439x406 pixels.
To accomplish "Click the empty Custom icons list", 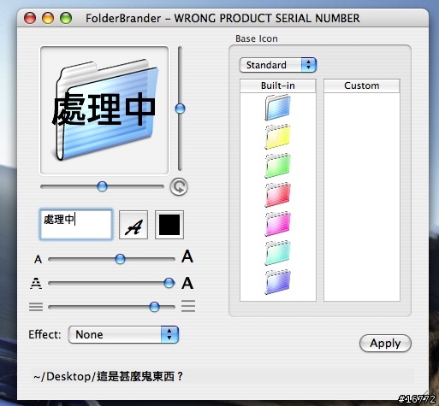I will 362,197.
